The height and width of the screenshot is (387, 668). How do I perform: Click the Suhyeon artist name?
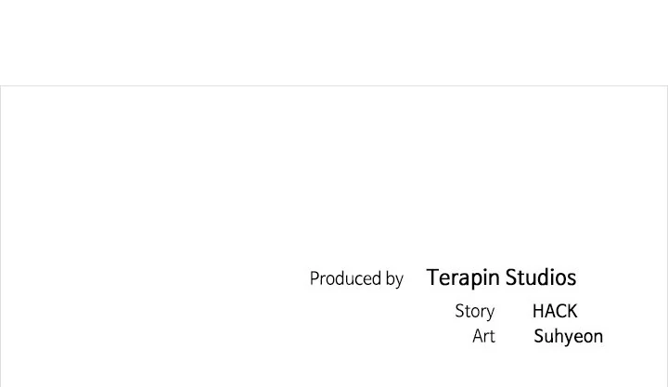tap(568, 336)
